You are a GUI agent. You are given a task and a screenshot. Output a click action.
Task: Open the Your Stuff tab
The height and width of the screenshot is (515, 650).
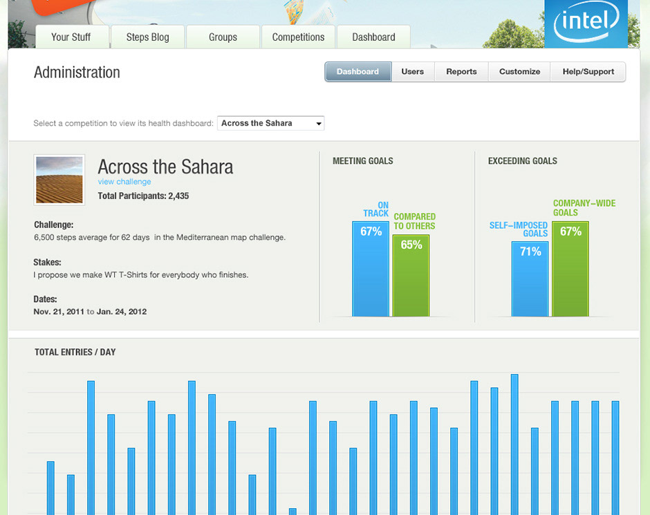pyautogui.click(x=73, y=37)
